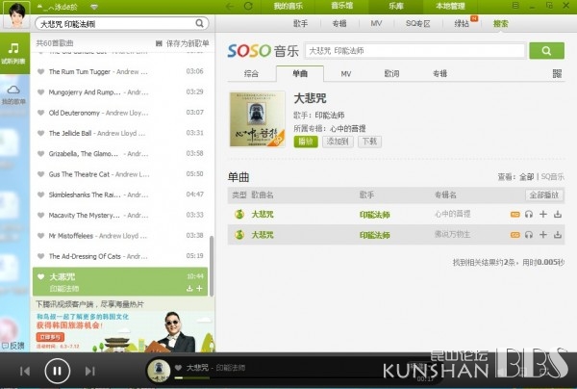Add highlighted 大悲咒 song with plus icon
Image resolution: width=577 pixels, height=389 pixels.
[200, 289]
